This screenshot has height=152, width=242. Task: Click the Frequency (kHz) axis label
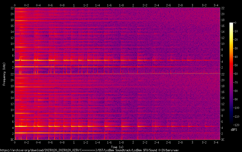coord(4,74)
